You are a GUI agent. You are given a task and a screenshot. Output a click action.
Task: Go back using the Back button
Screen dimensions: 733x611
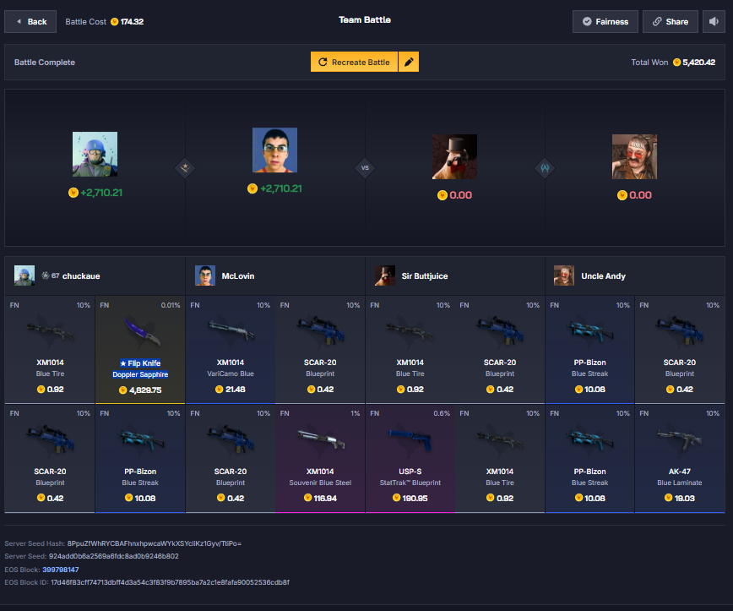pos(30,21)
